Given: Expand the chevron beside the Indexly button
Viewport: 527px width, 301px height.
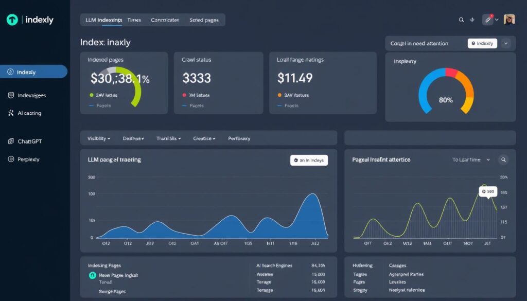Looking at the screenshot, I should click(506, 43).
